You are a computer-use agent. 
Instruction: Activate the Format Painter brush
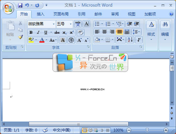pyautogui.click(x=20, y=37)
